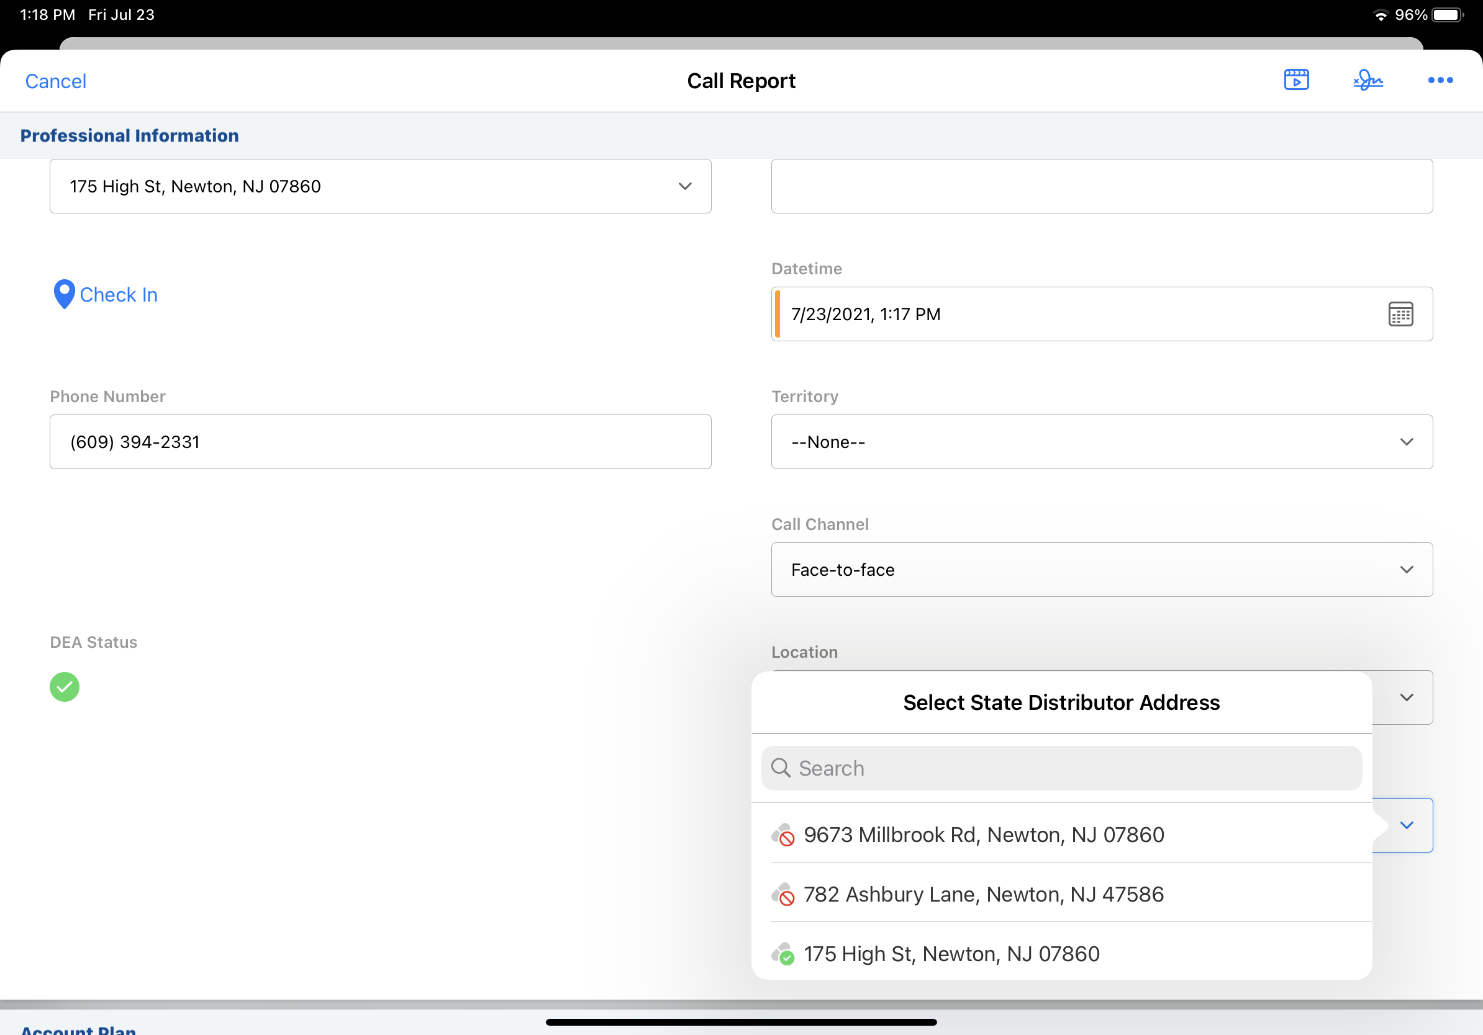
Task: Choose 175 High St, Newton from list
Action: point(951,954)
